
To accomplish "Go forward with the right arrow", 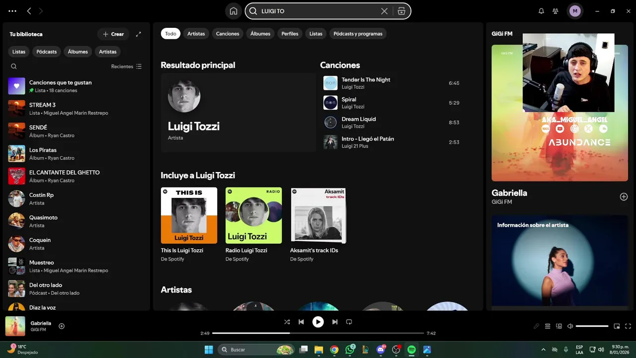I will click(x=41, y=11).
